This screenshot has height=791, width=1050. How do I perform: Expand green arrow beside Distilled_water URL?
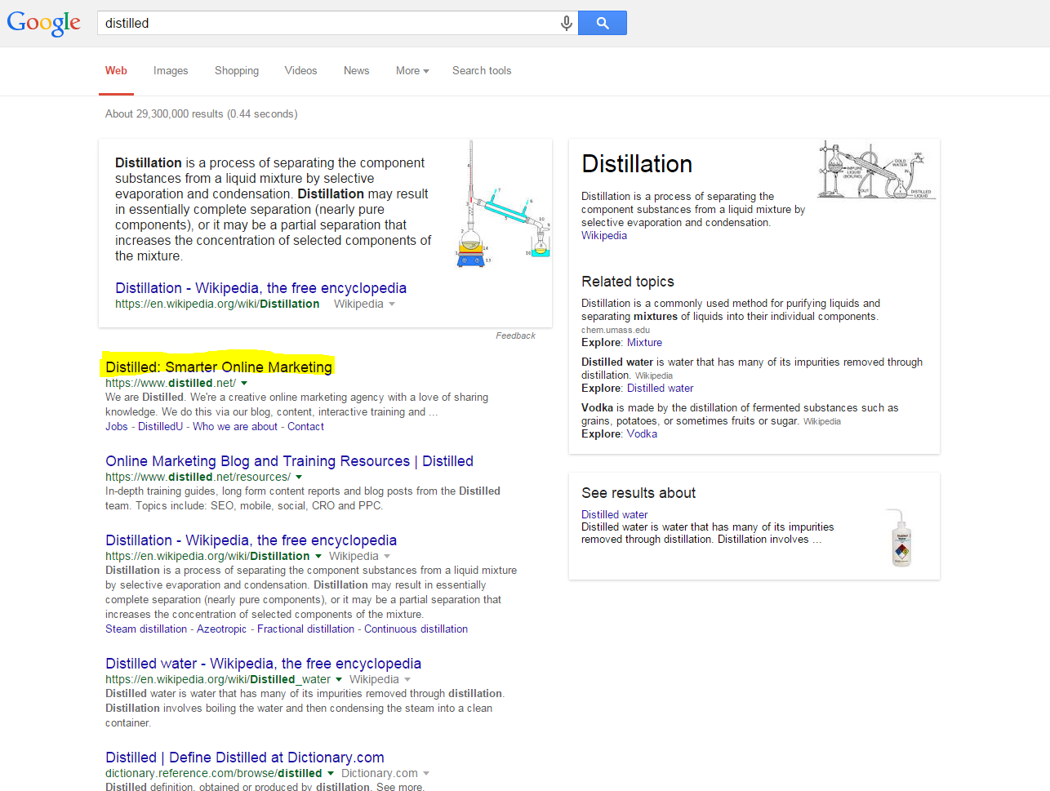[339, 680]
